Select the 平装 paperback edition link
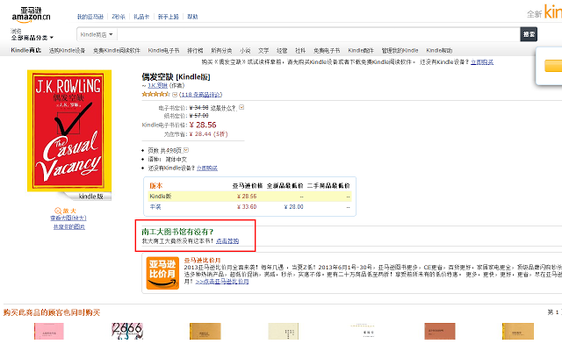The height and width of the screenshot is (351, 562). point(155,207)
